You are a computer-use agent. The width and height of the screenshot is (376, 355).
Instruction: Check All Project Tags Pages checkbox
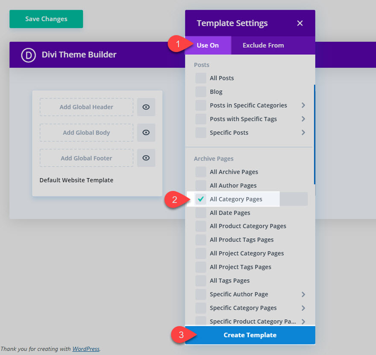(x=200, y=267)
